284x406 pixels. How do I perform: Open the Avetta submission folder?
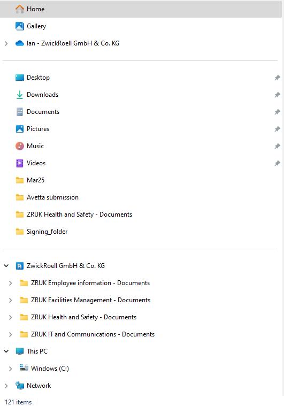pyautogui.click(x=47, y=197)
